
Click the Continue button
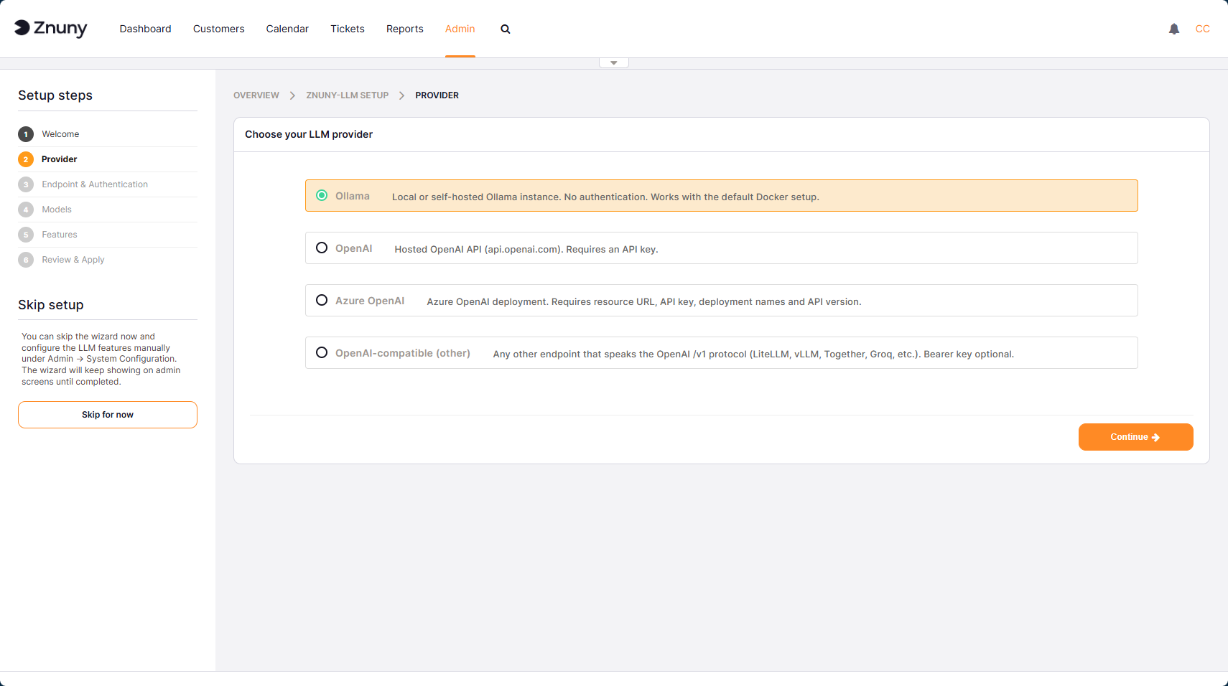tap(1135, 437)
